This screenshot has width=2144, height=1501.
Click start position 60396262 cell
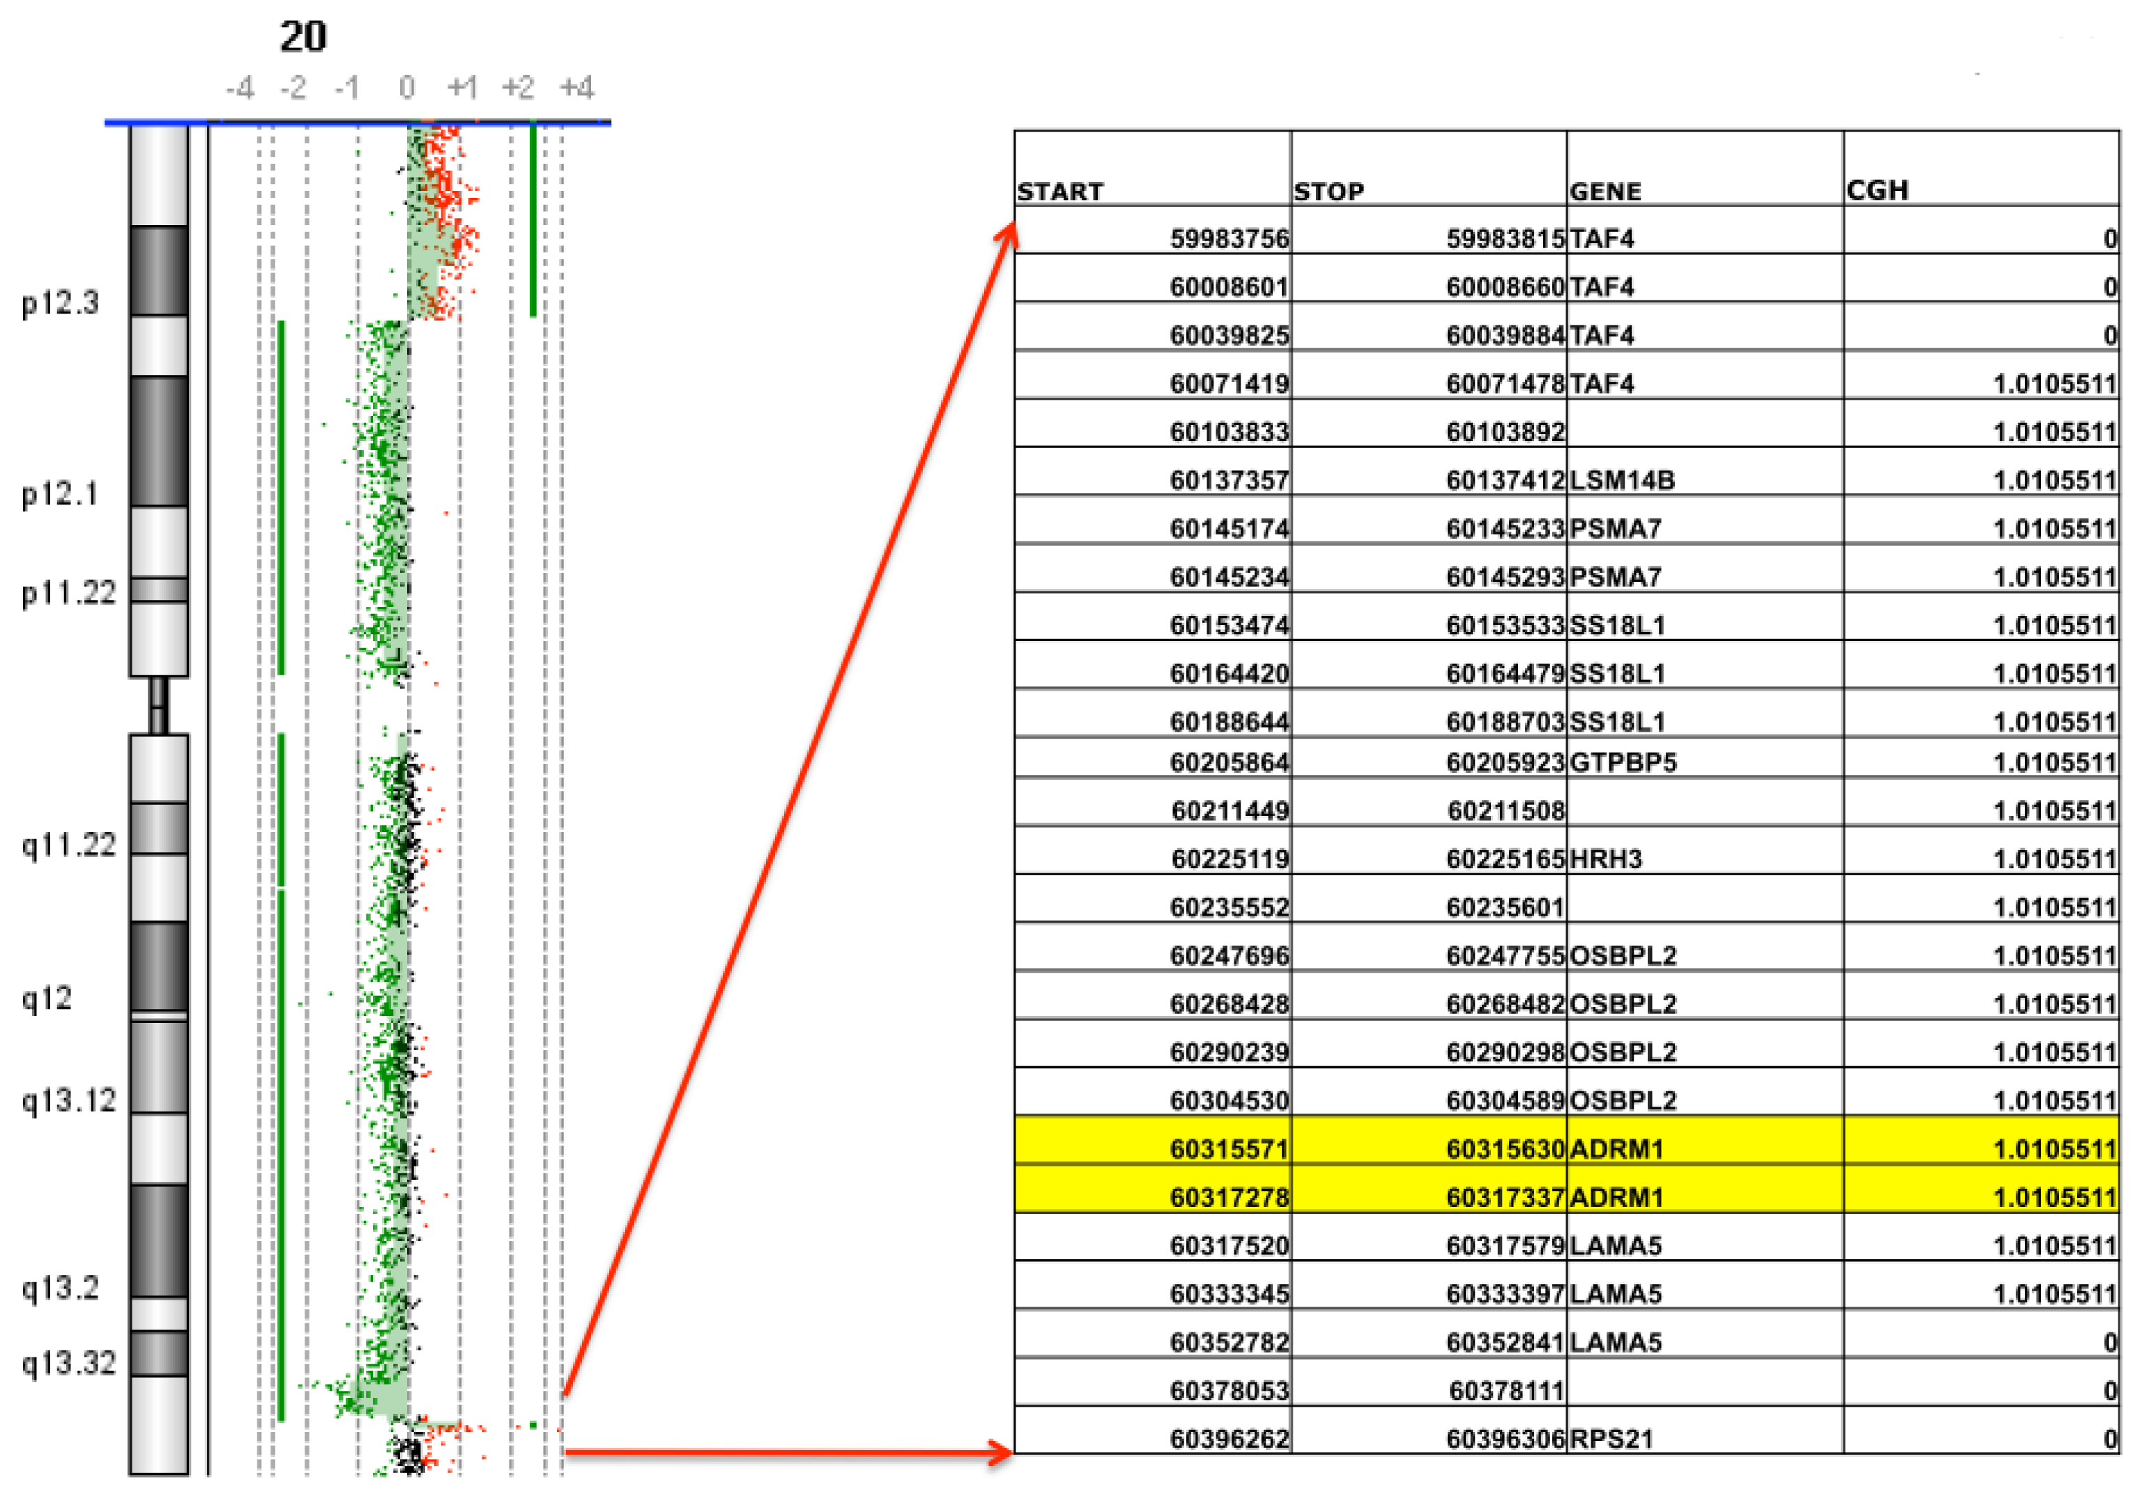[x=1228, y=1438]
